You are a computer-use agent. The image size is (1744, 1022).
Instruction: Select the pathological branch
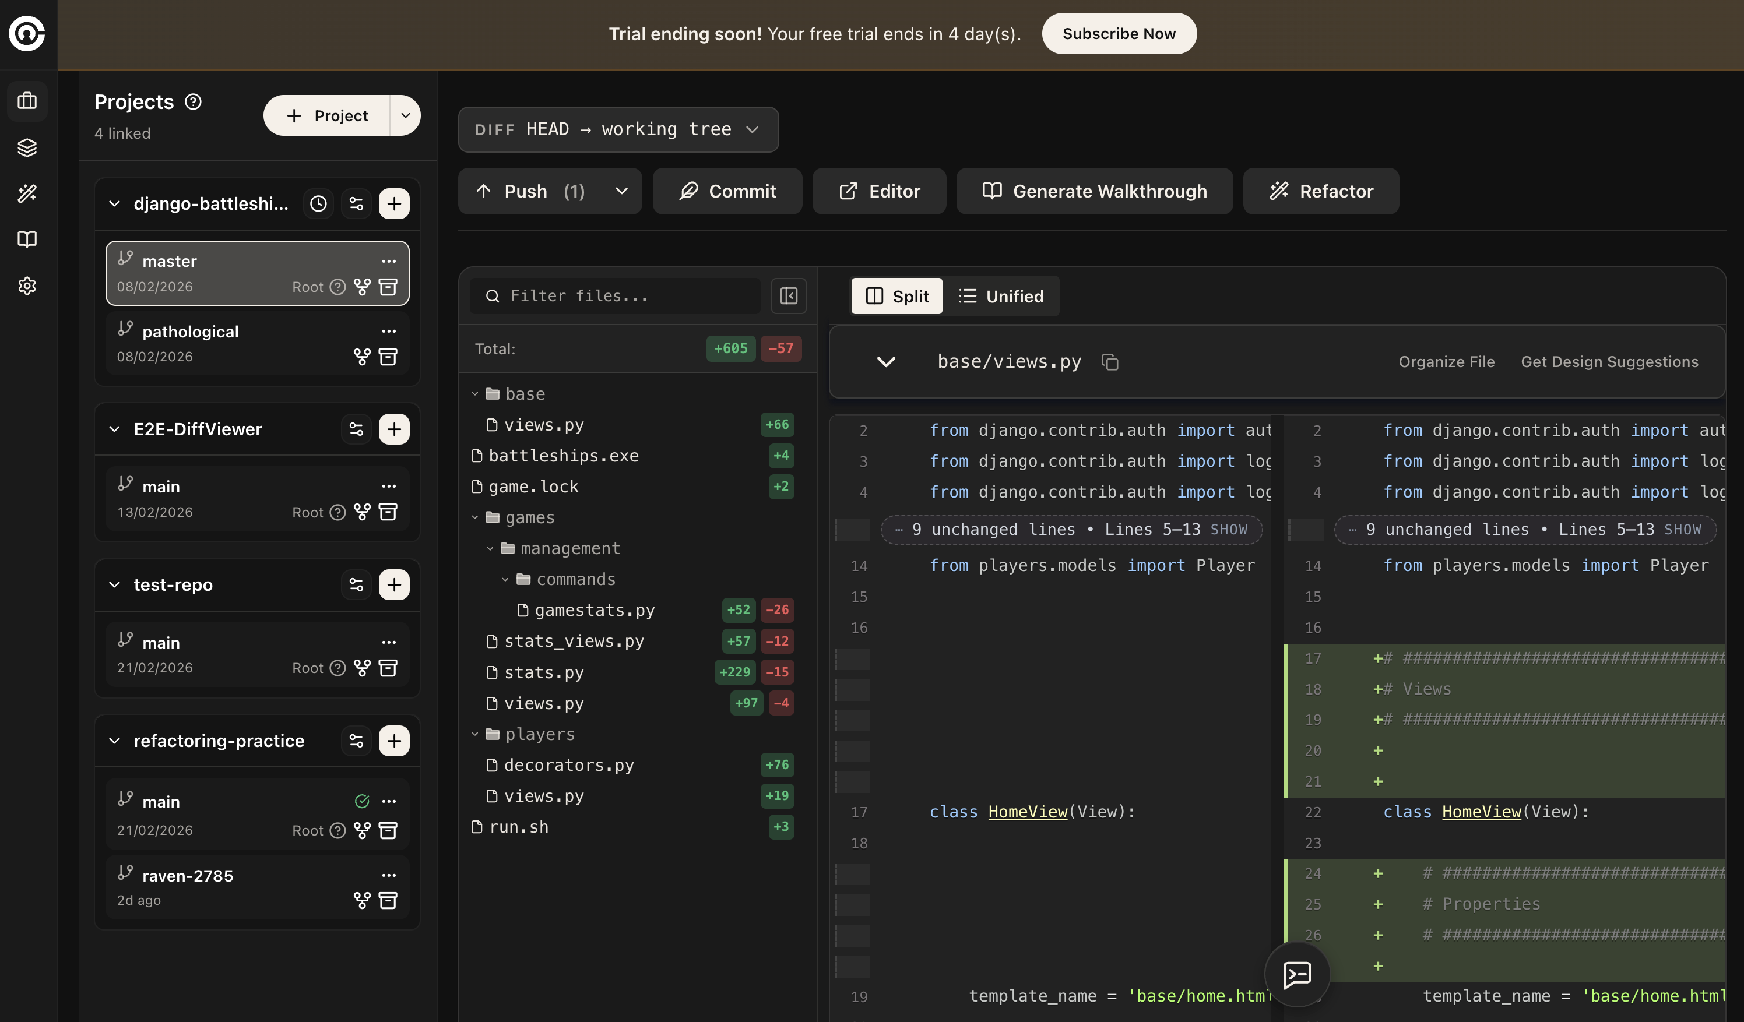point(191,332)
